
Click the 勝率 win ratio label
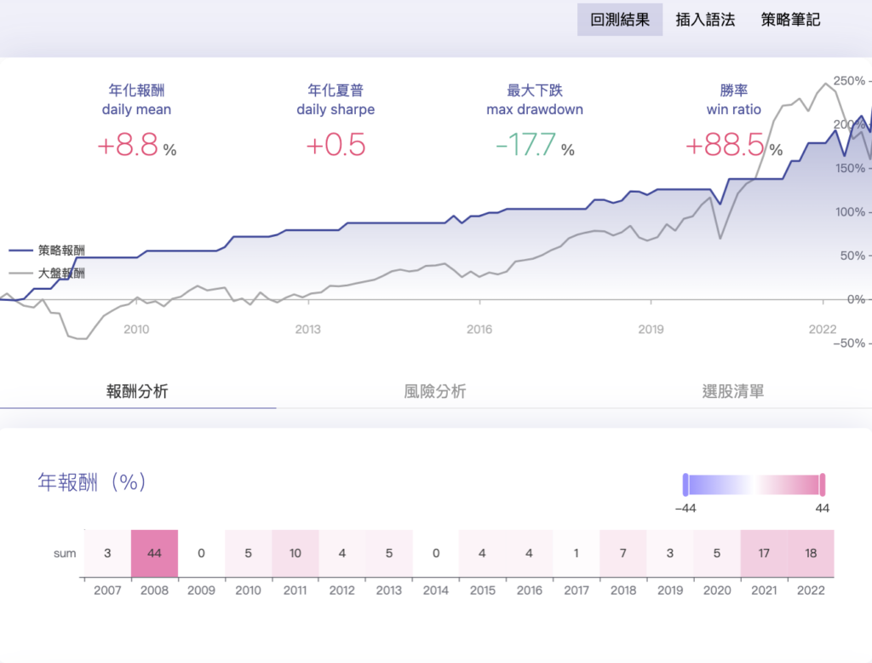733,100
